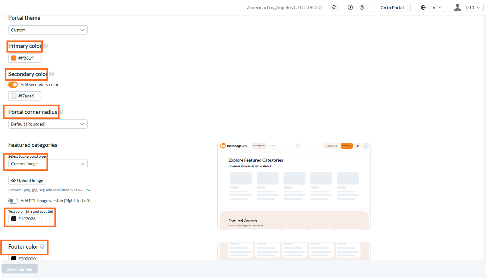Click the globe icon in preview header
The width and height of the screenshot is (486, 278).
coord(358,146)
